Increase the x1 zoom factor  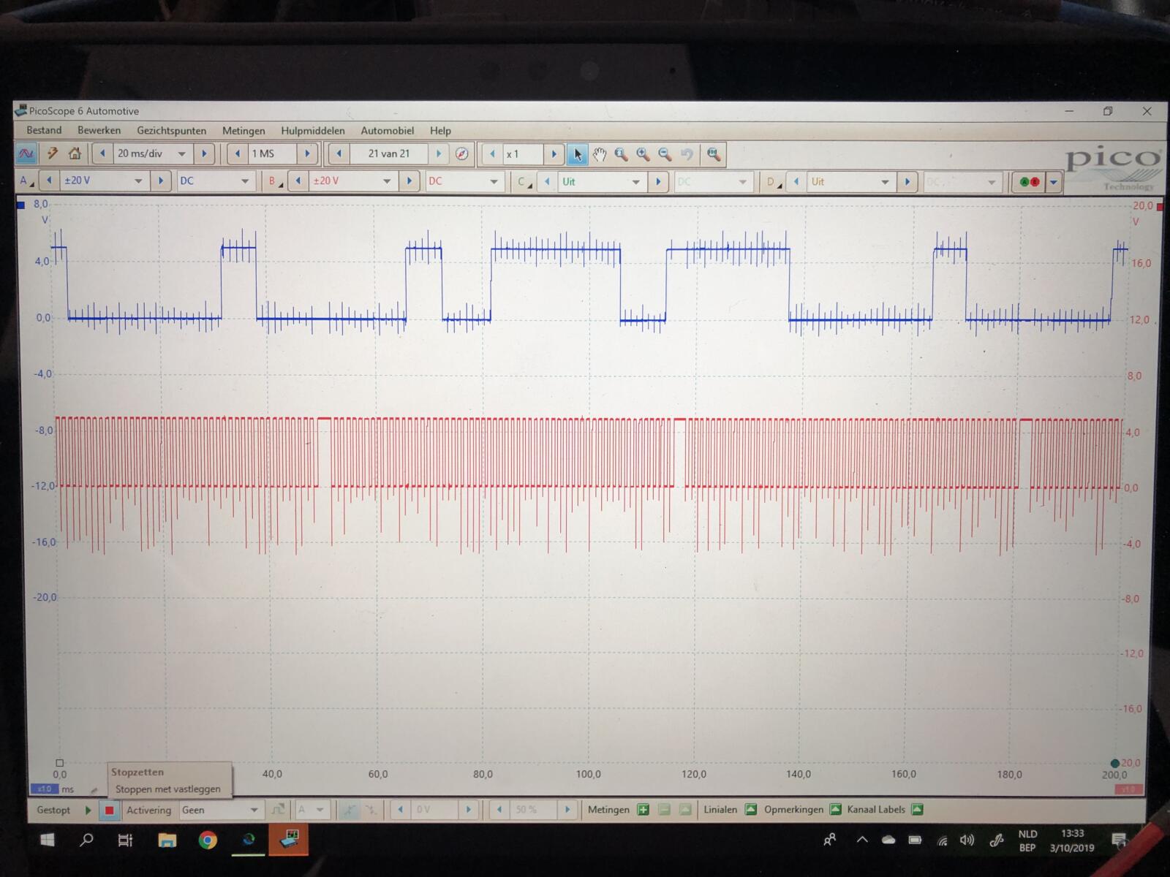pos(554,153)
